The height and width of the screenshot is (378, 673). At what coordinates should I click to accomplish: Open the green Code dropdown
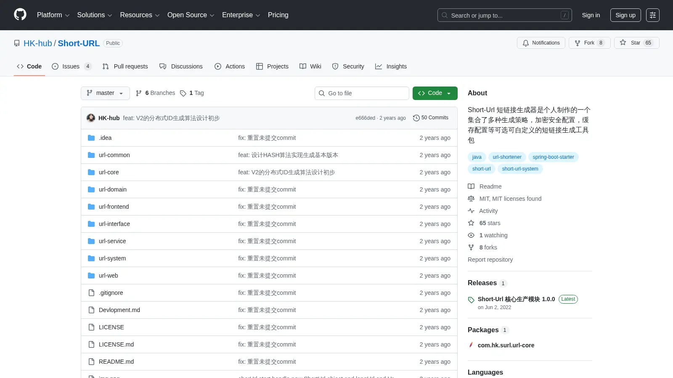[435, 93]
